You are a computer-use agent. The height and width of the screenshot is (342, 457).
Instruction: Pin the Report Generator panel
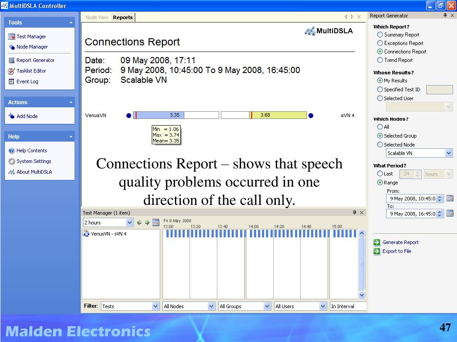pos(445,16)
